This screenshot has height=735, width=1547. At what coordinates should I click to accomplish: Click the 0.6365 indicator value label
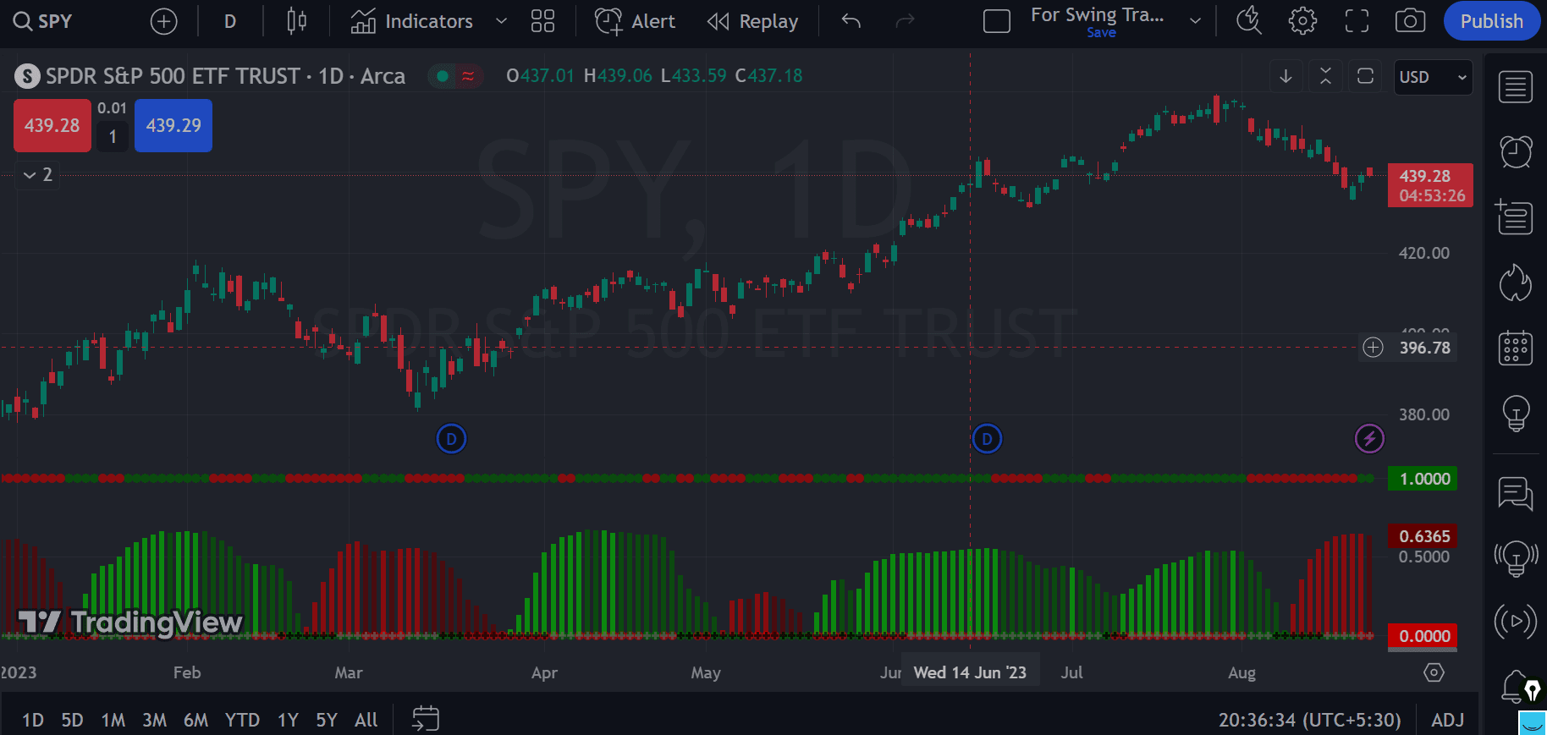tap(1423, 536)
